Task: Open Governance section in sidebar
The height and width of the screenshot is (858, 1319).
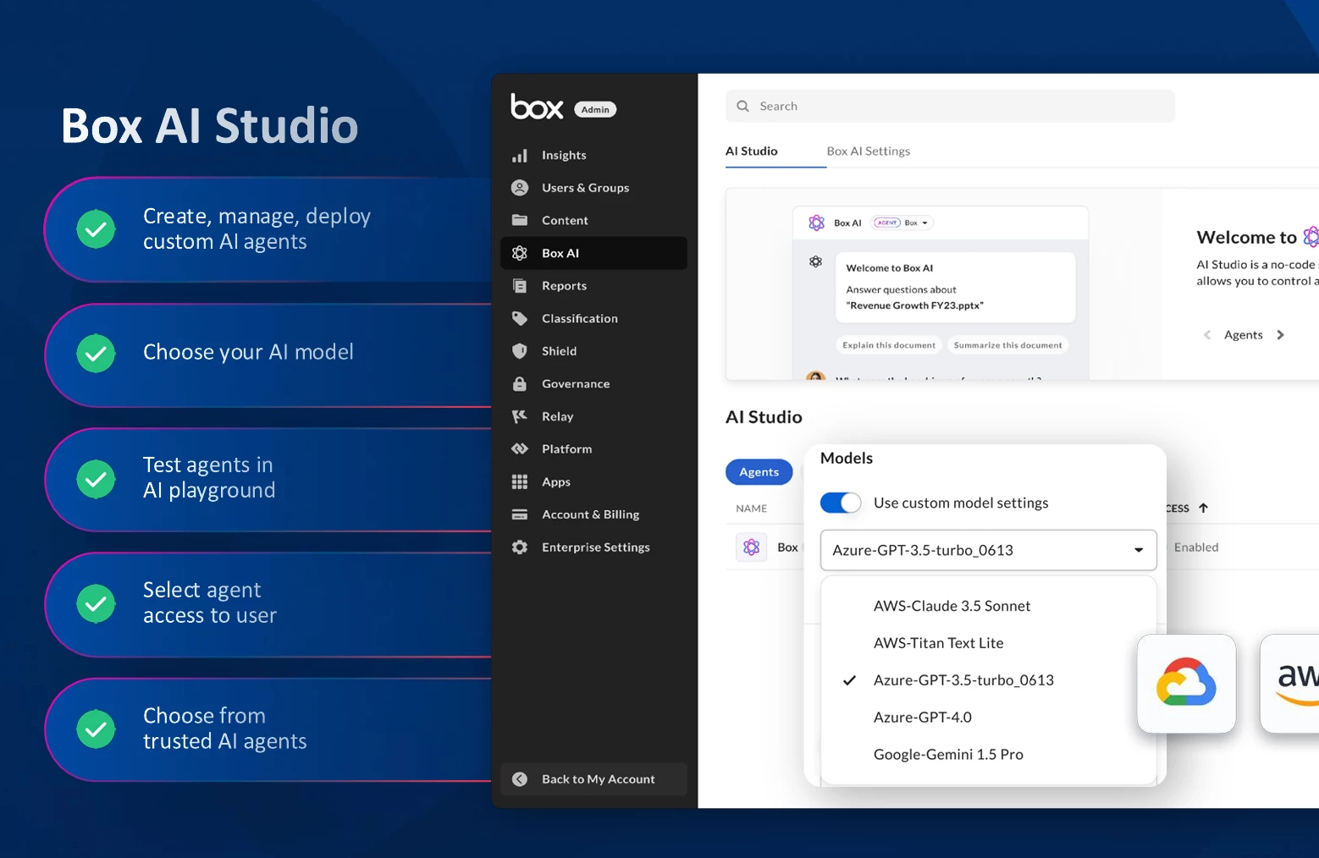Action: click(x=594, y=383)
